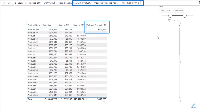Select the Product 48 row name
200x112 pixels.
pos(33,39)
